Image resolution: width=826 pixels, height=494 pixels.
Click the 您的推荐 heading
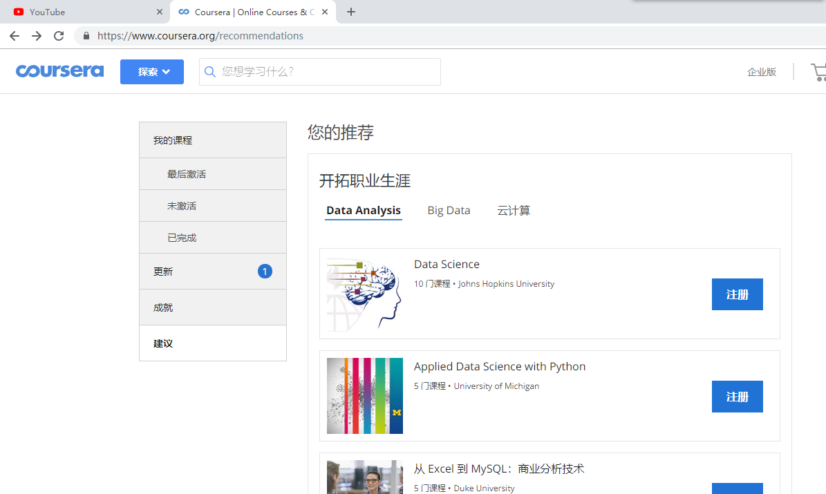(x=341, y=132)
